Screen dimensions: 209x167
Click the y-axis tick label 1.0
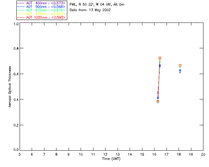click(16, 24)
